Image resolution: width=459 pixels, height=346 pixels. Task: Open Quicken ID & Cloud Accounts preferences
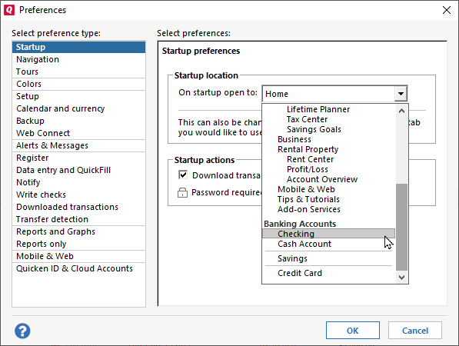78,268
